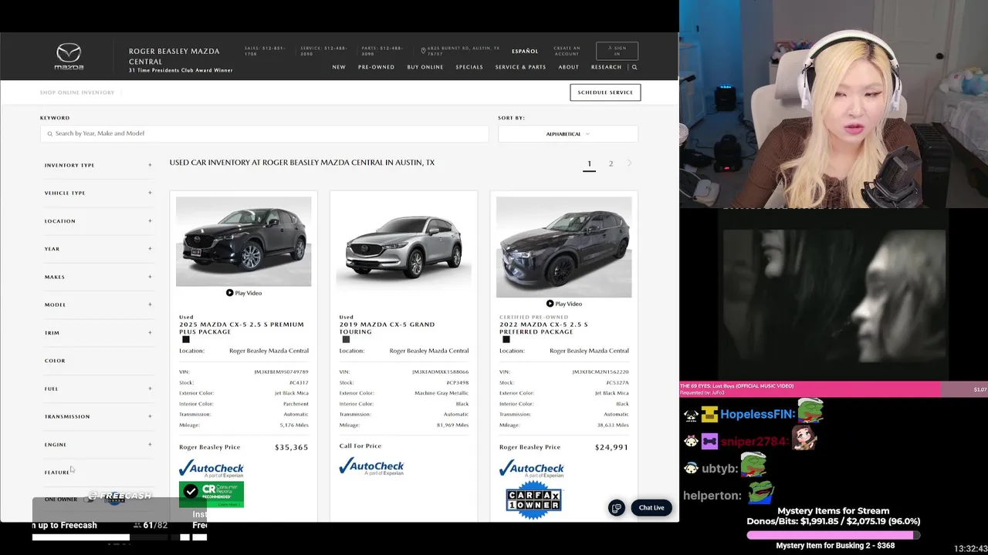Play video icon for the 2022 Mazda CX-5

550,304
